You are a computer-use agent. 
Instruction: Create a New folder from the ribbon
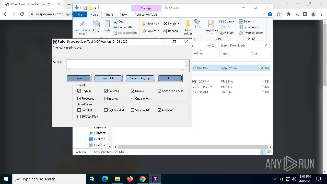tap(188, 27)
